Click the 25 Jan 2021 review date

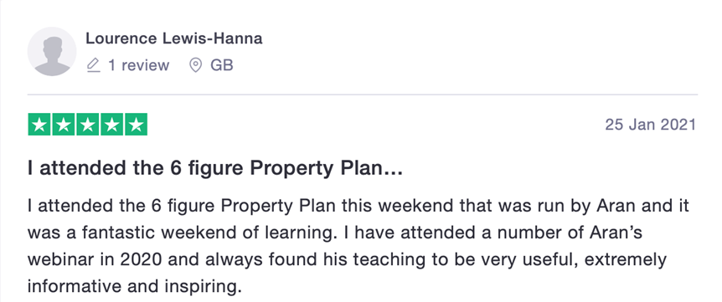pyautogui.click(x=650, y=125)
